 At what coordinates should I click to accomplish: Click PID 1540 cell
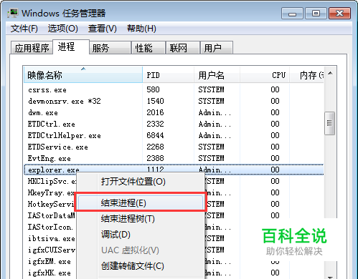tap(155, 101)
